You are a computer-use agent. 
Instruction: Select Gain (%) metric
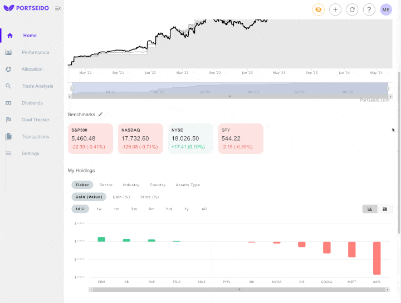(x=121, y=197)
